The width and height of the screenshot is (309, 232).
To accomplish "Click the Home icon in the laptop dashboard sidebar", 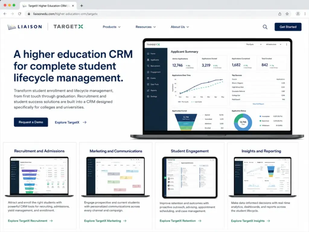I will tap(148, 53).
